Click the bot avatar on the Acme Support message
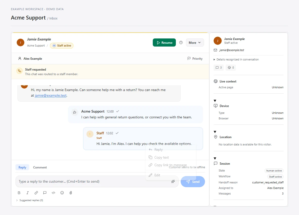This screenshot has width=299, height=215. coord(75,112)
